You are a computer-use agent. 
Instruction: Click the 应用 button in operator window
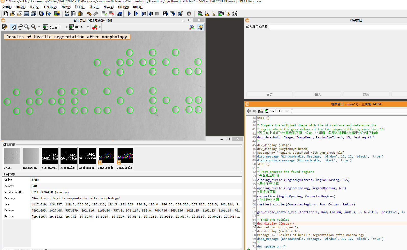[x=366, y=94]
